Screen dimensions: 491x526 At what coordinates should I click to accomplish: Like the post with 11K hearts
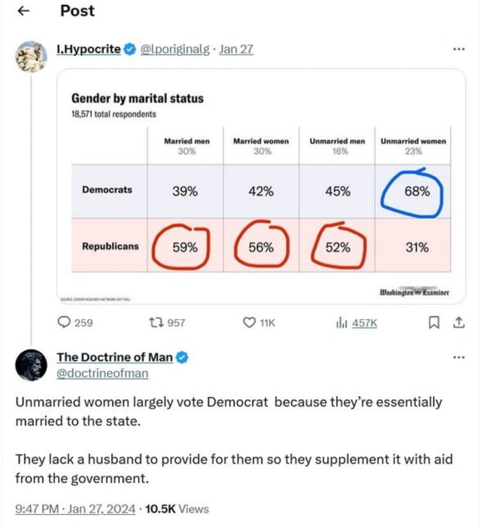click(x=259, y=323)
